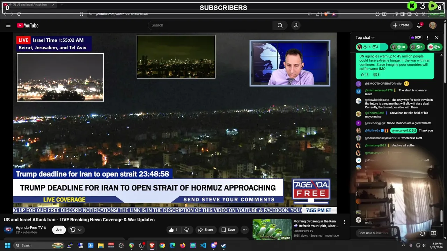
Task: Activate voice search microphone
Action: (296, 25)
